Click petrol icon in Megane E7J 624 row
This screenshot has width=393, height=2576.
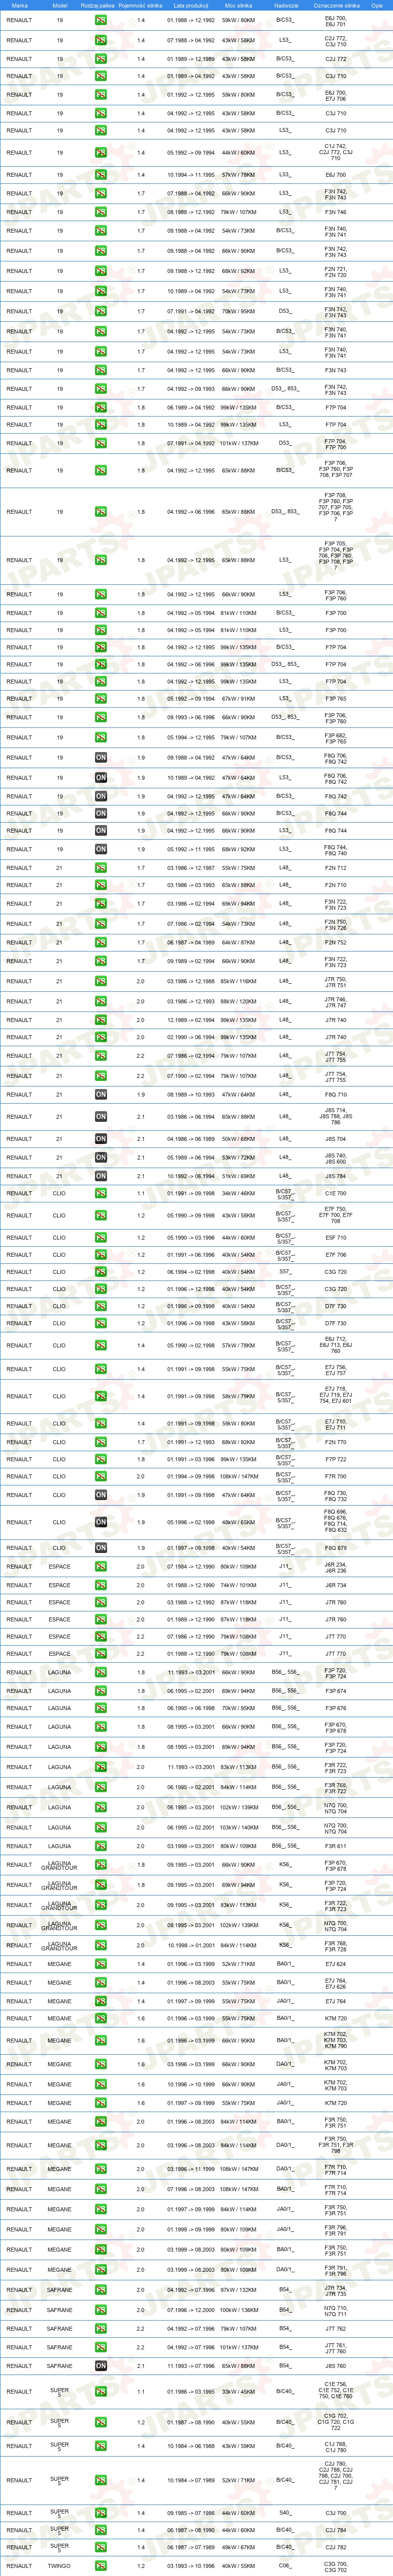[x=101, y=1964]
